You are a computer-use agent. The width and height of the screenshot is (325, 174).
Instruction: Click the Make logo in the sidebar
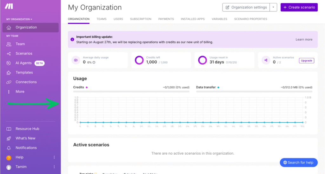coord(9,7)
